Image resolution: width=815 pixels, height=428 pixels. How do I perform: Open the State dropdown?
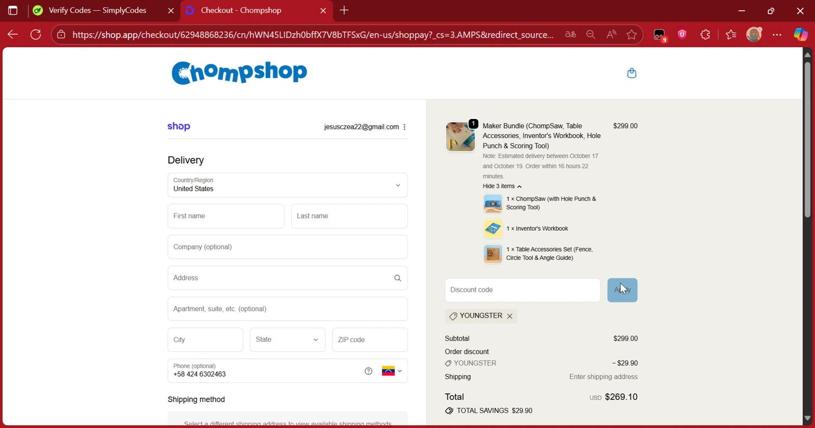287,340
